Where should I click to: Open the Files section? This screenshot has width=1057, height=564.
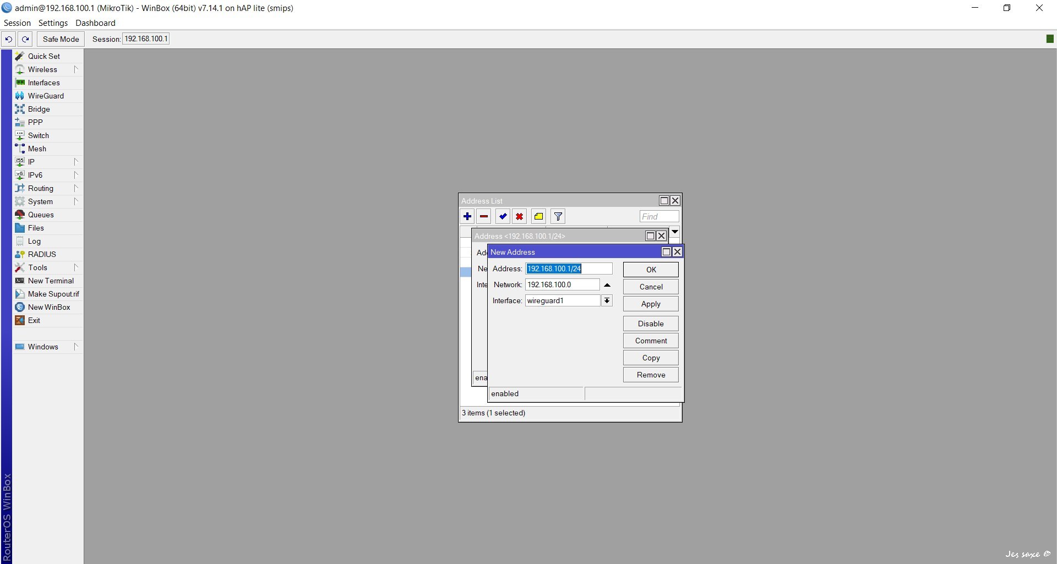(x=36, y=228)
